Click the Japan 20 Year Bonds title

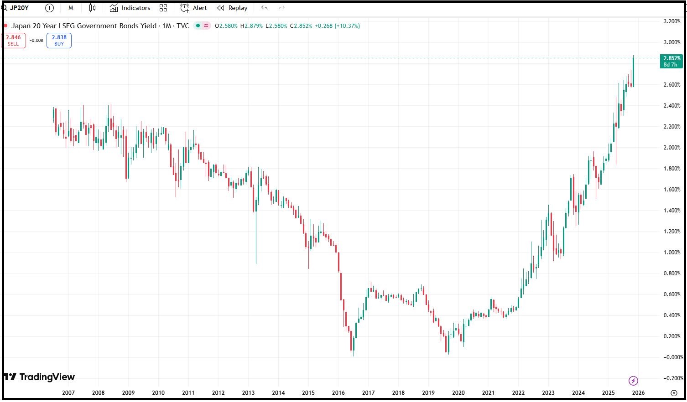pos(83,26)
